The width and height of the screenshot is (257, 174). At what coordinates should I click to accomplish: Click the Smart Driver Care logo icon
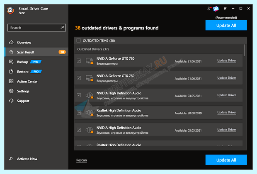pyautogui.click(x=10, y=10)
